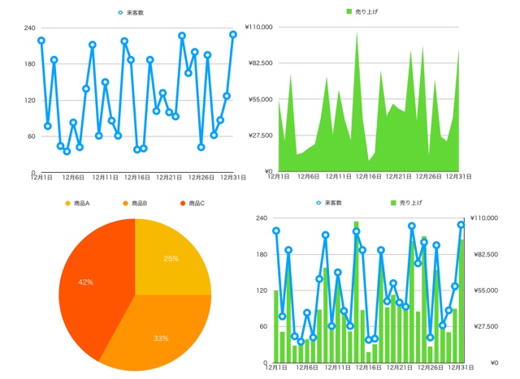This screenshot has width=520, height=379.
Task: Click the 120 axis label in line-only chart
Action: 29,100
